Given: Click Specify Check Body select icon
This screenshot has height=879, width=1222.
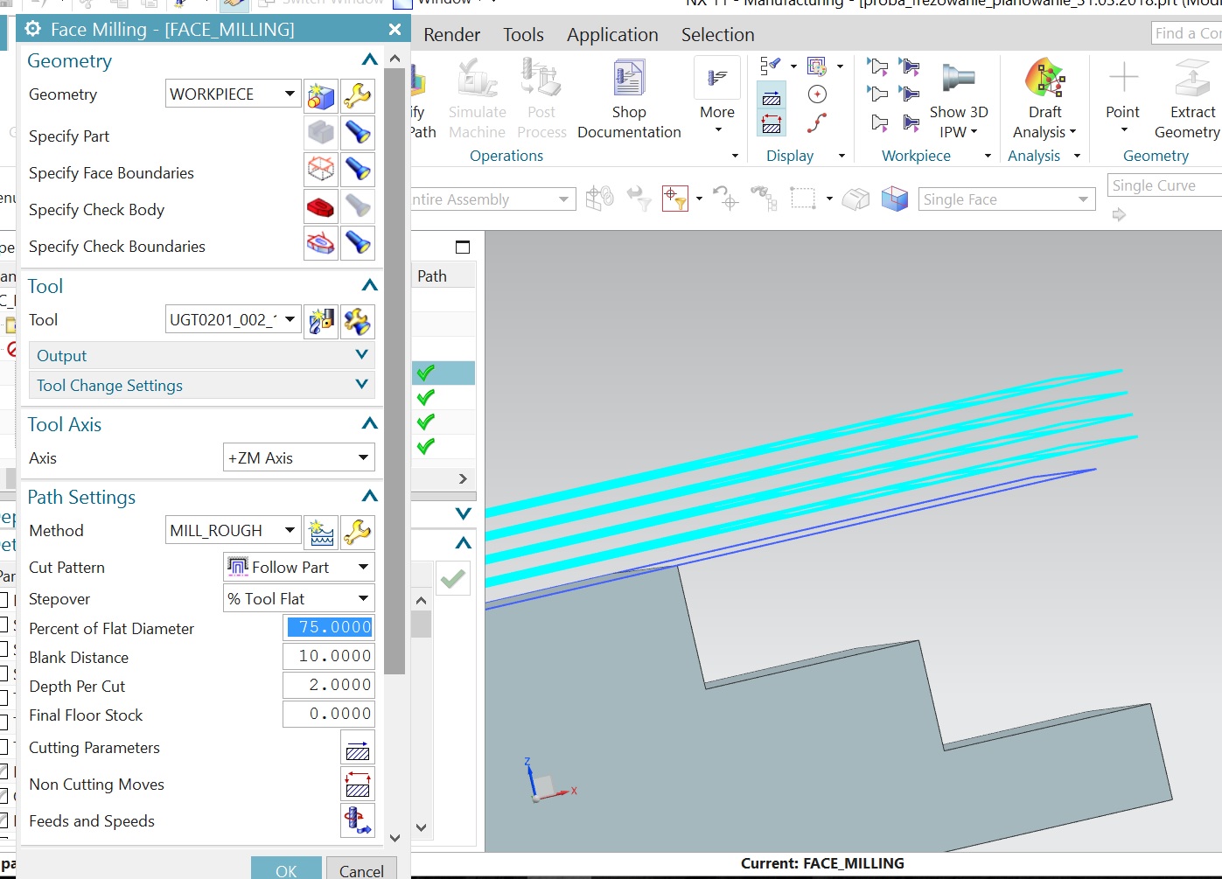Looking at the screenshot, I should [x=321, y=208].
